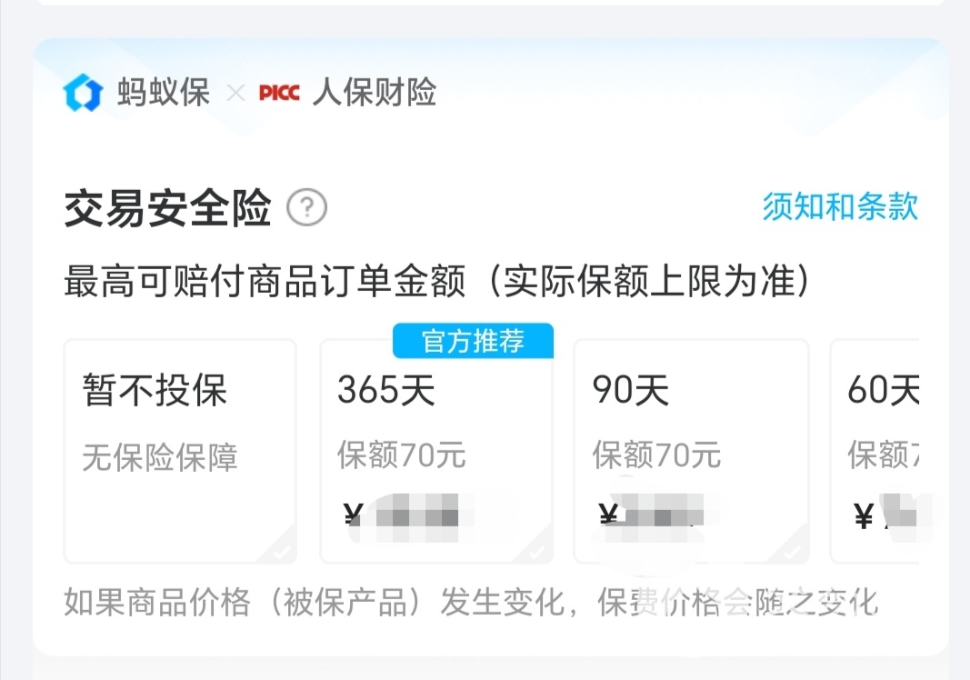Tap the 90天 plan price amount
This screenshot has width=970, height=680.
point(653,516)
